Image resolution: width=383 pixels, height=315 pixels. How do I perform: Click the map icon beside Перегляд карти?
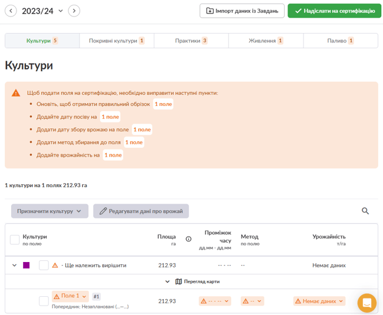(x=179, y=281)
